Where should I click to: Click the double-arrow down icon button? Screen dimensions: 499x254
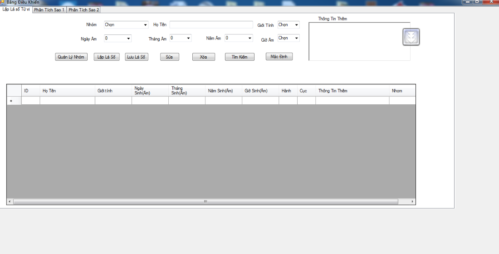pos(411,37)
